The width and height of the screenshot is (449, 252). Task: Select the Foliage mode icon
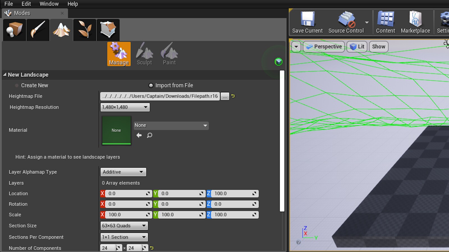pyautogui.click(x=84, y=30)
